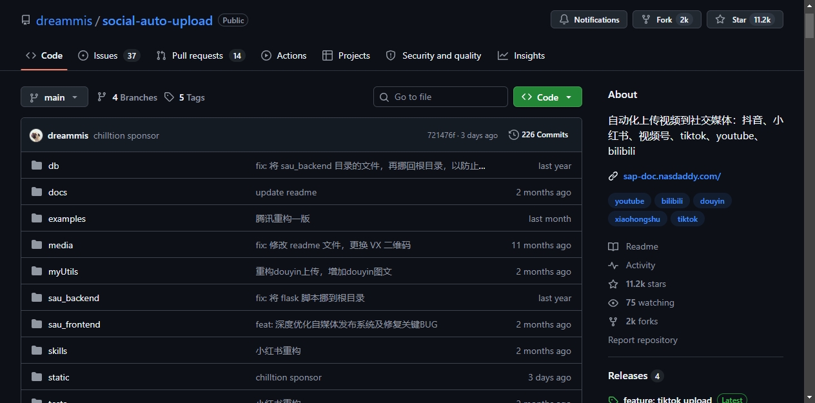Open the Security and quality tab
Image resolution: width=815 pixels, height=403 pixels.
click(433, 55)
